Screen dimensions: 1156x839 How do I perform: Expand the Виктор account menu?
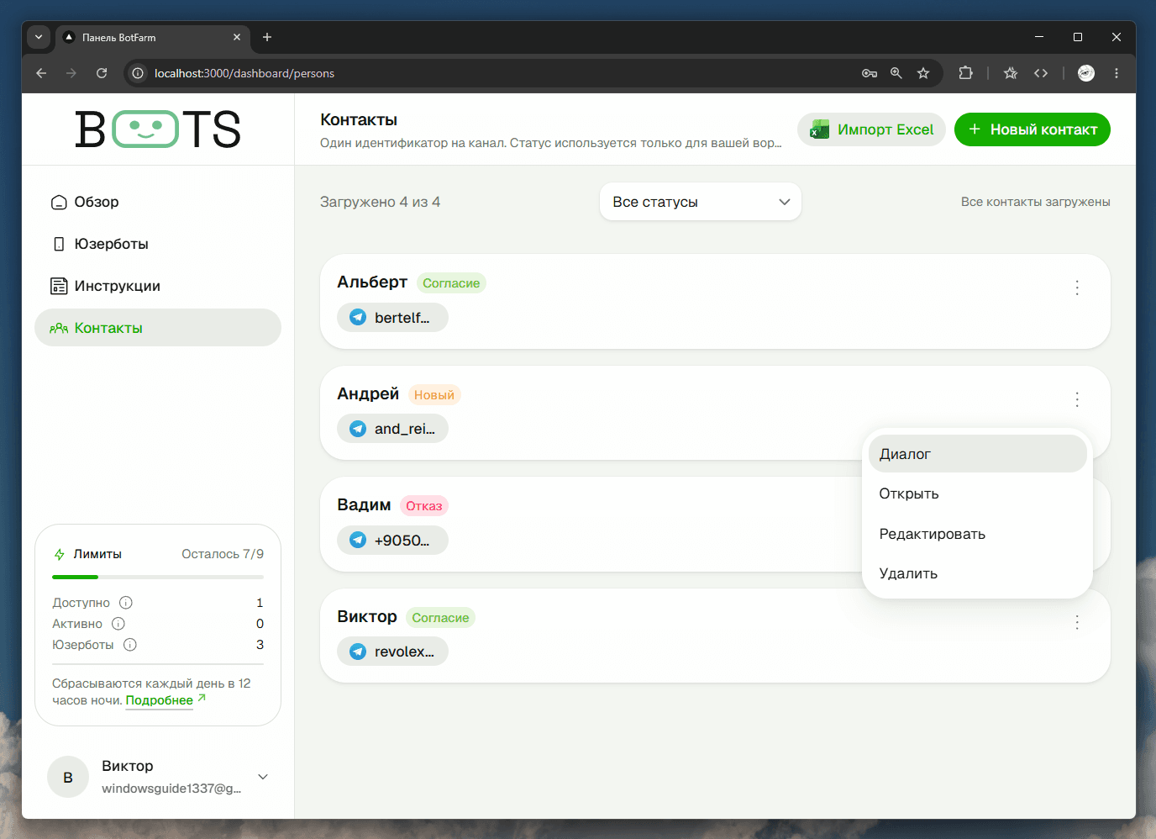click(263, 777)
